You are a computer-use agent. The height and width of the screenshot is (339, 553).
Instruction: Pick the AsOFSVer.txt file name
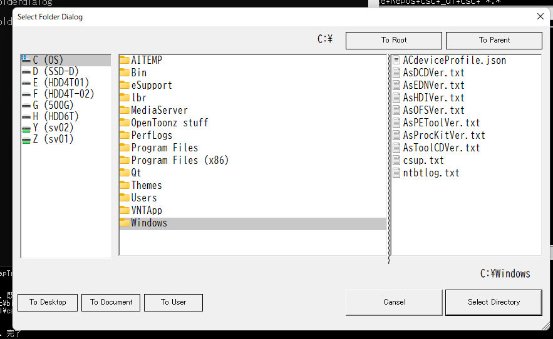click(x=433, y=110)
